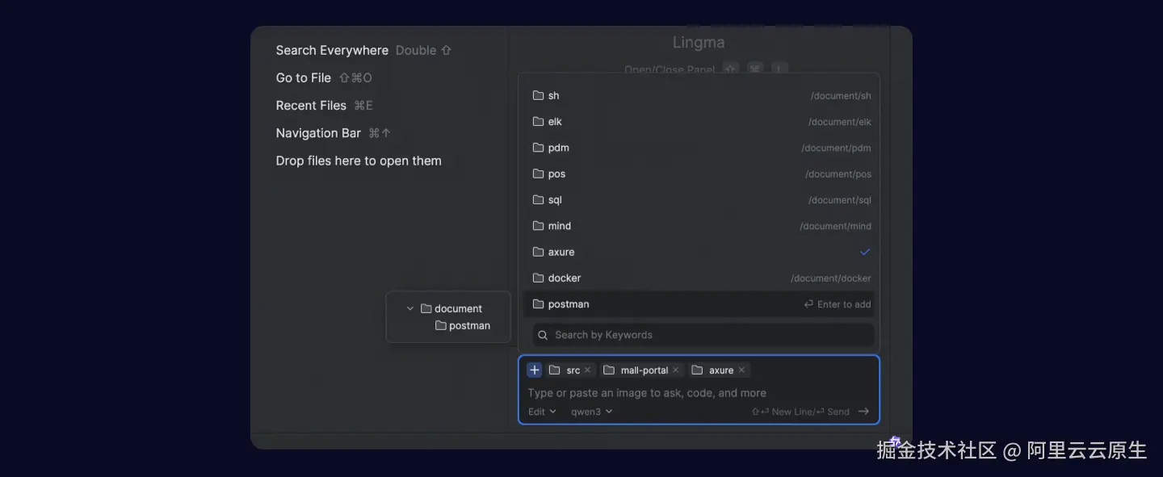
Task: Select the elk folder entry
Action: click(x=701, y=122)
